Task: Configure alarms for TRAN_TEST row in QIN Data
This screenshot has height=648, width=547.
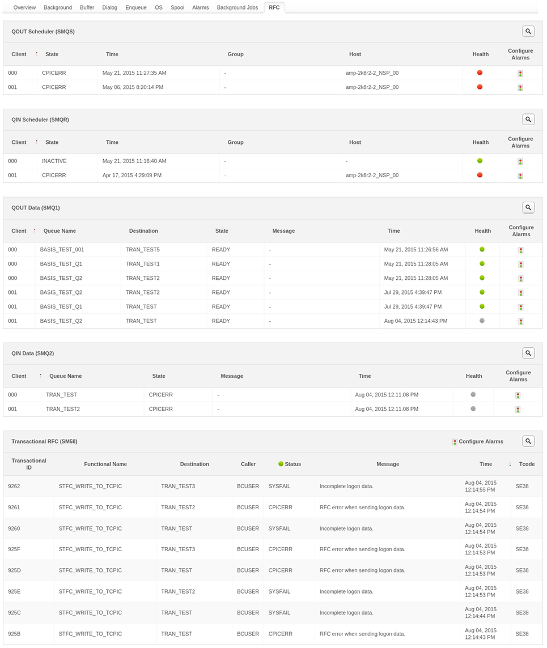Action: point(518,394)
